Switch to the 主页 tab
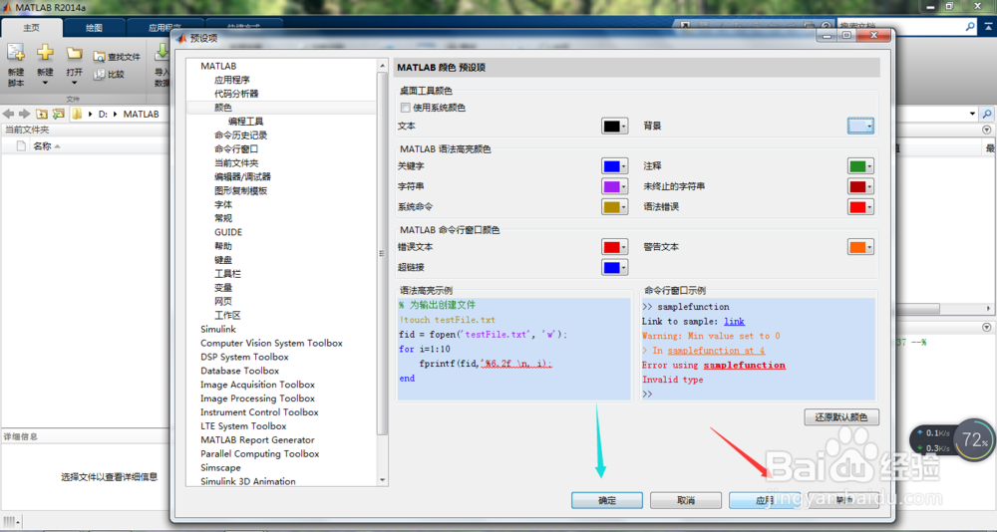 coord(32,27)
